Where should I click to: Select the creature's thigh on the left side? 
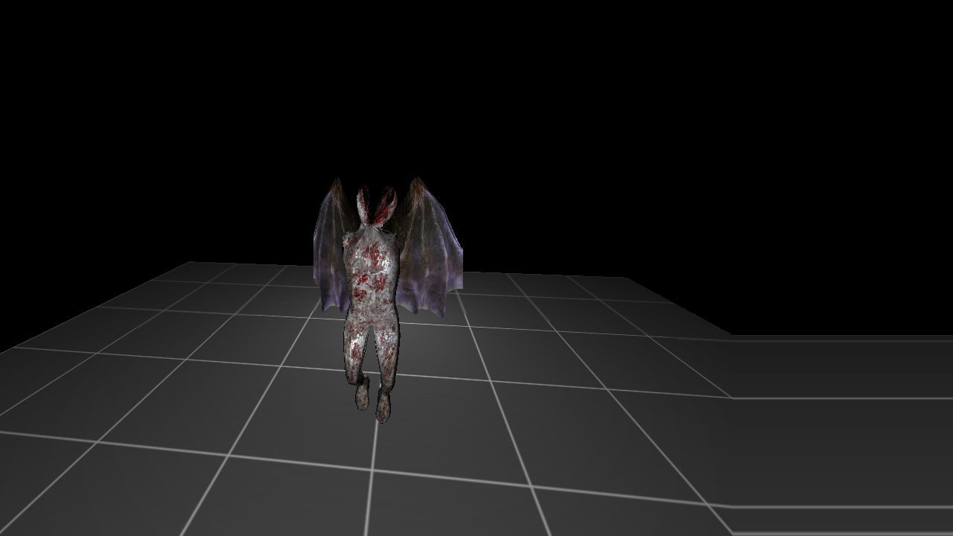pos(354,339)
